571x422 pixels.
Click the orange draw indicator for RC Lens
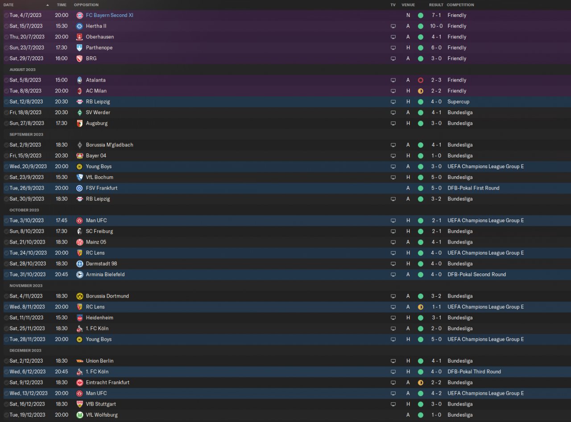pos(420,307)
